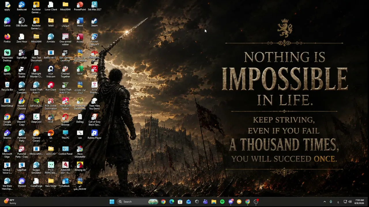This screenshot has width=369, height=207.
Task: Click the Escape Simulator desktop icon
Action: [x=36, y=168]
